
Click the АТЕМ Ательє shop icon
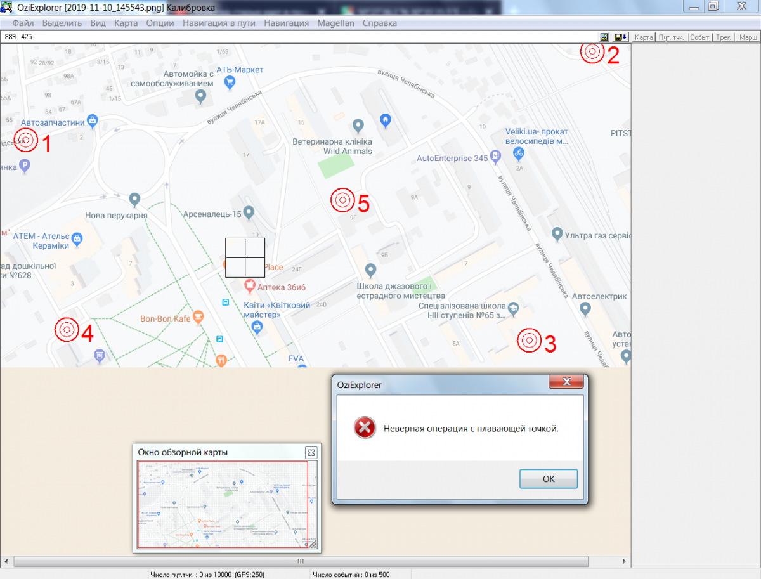(77, 239)
